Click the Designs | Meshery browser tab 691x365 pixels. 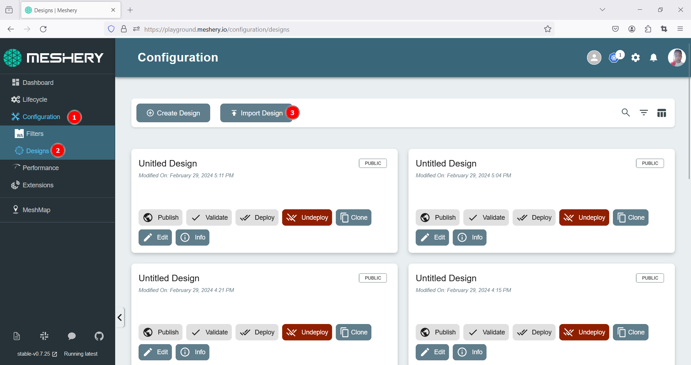click(x=65, y=10)
